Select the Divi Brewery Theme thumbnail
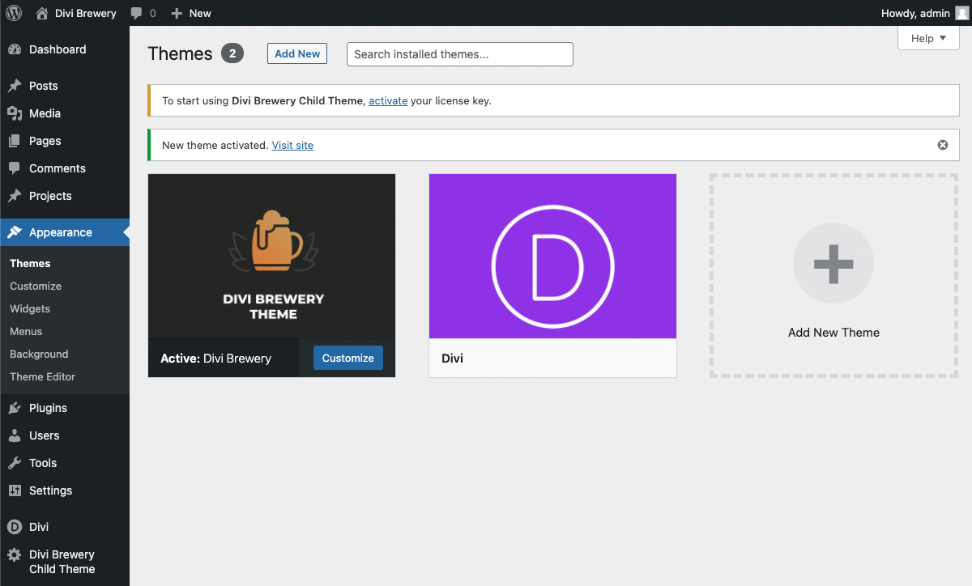Viewport: 972px width, 586px height. (272, 256)
